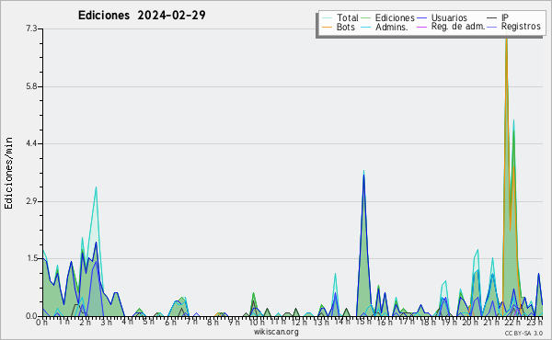552x340 pixels.
Task: Click the '0 h' x-axis label
Action: [42, 323]
